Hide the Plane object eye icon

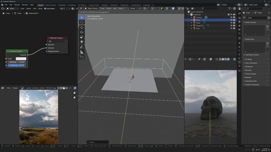[231, 23]
